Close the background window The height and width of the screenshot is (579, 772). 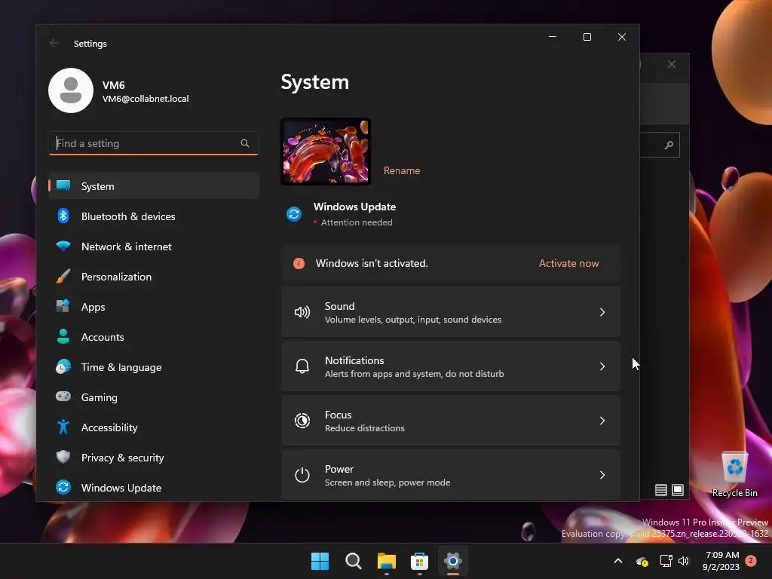click(x=672, y=64)
